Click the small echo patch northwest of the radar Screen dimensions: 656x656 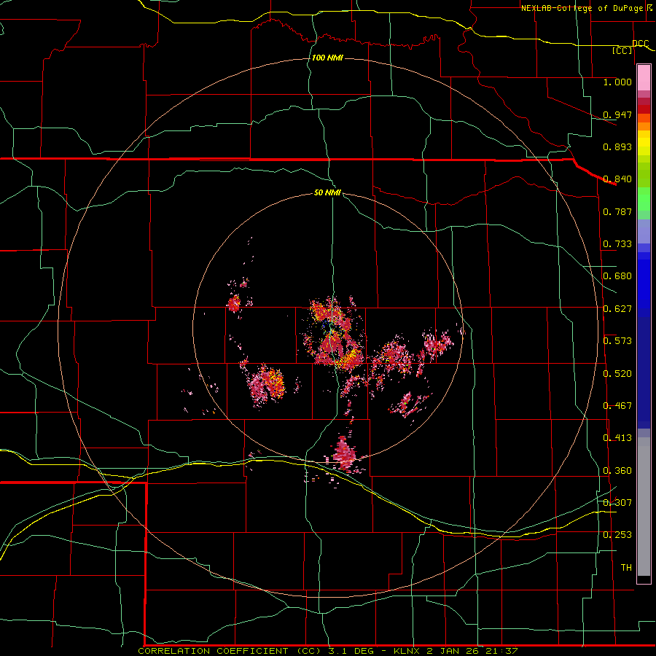click(234, 303)
